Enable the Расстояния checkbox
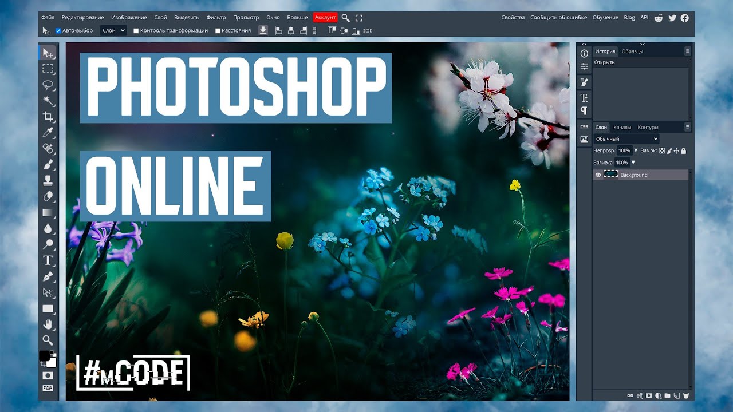 (218, 31)
